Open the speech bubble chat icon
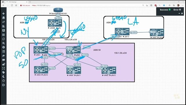 pyautogui.click(x=3, y=60)
